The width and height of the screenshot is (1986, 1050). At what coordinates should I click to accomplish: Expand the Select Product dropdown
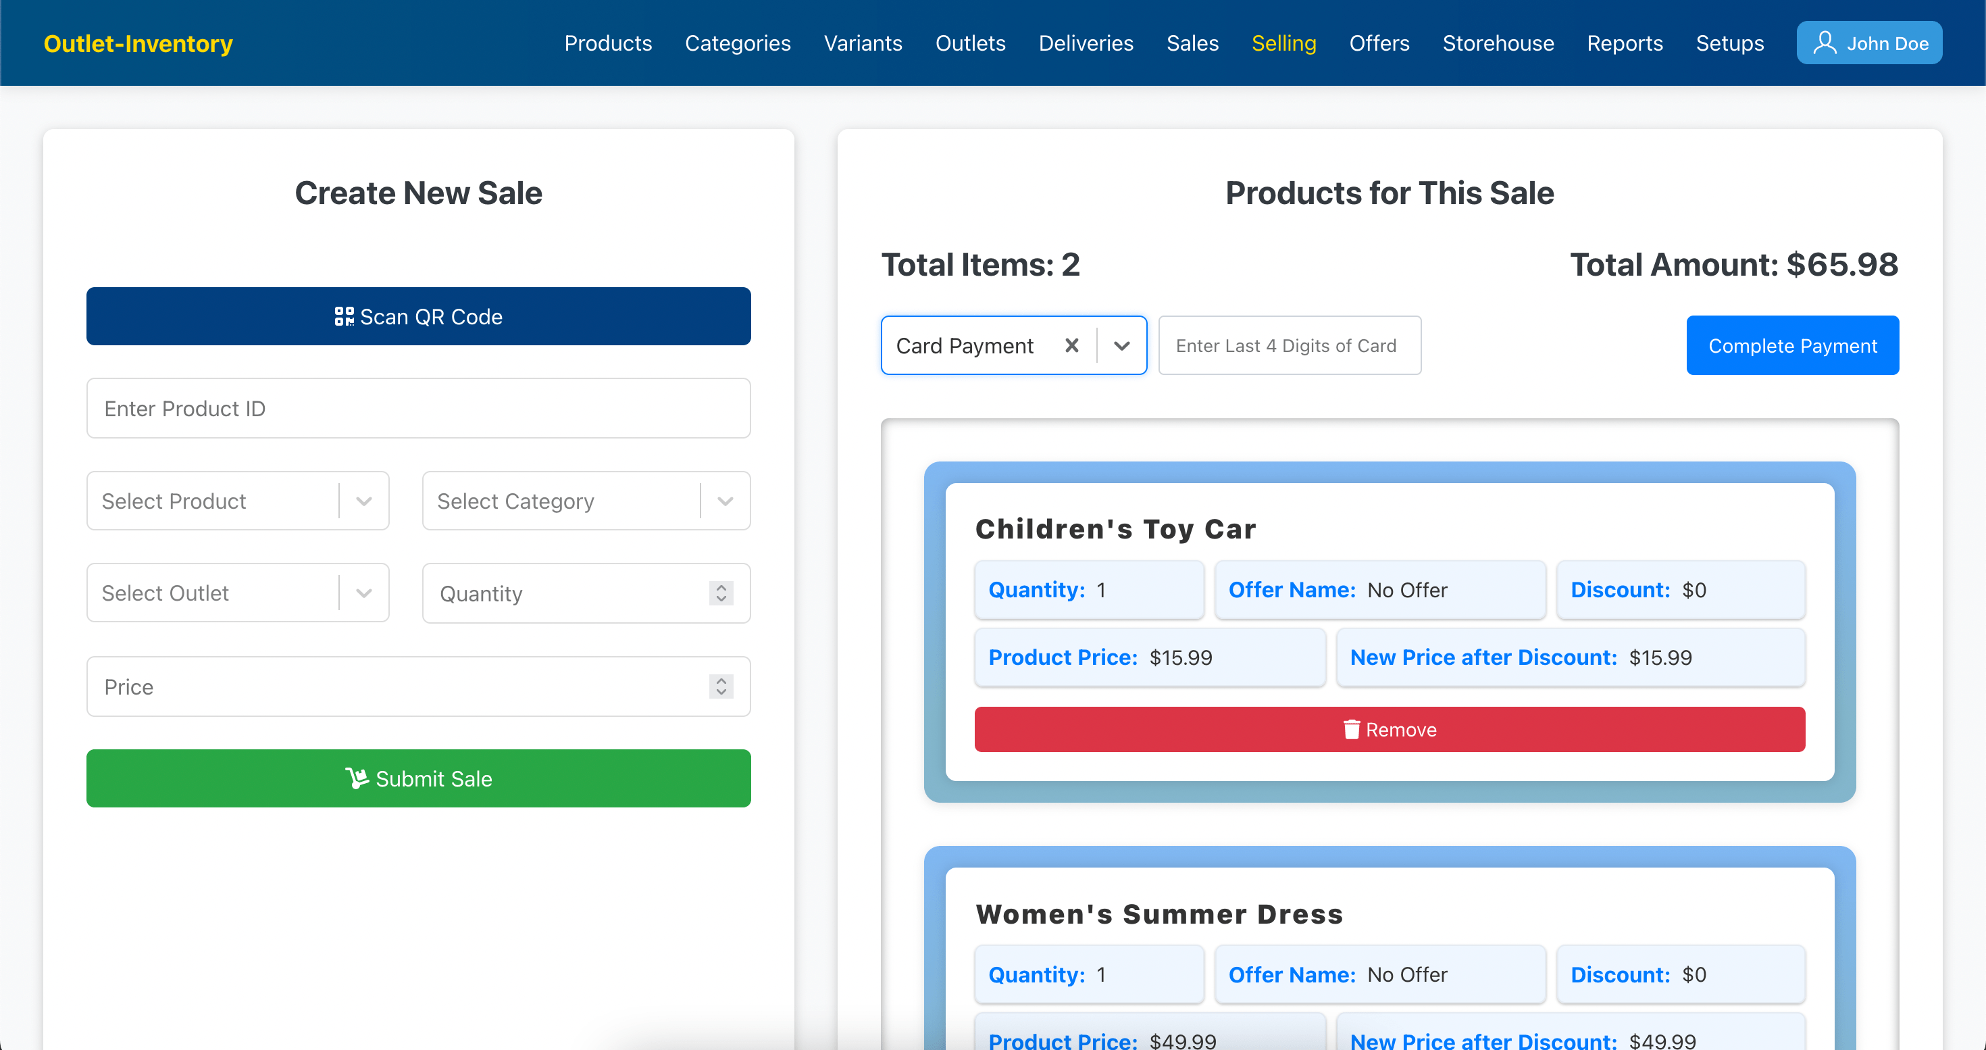pos(364,501)
